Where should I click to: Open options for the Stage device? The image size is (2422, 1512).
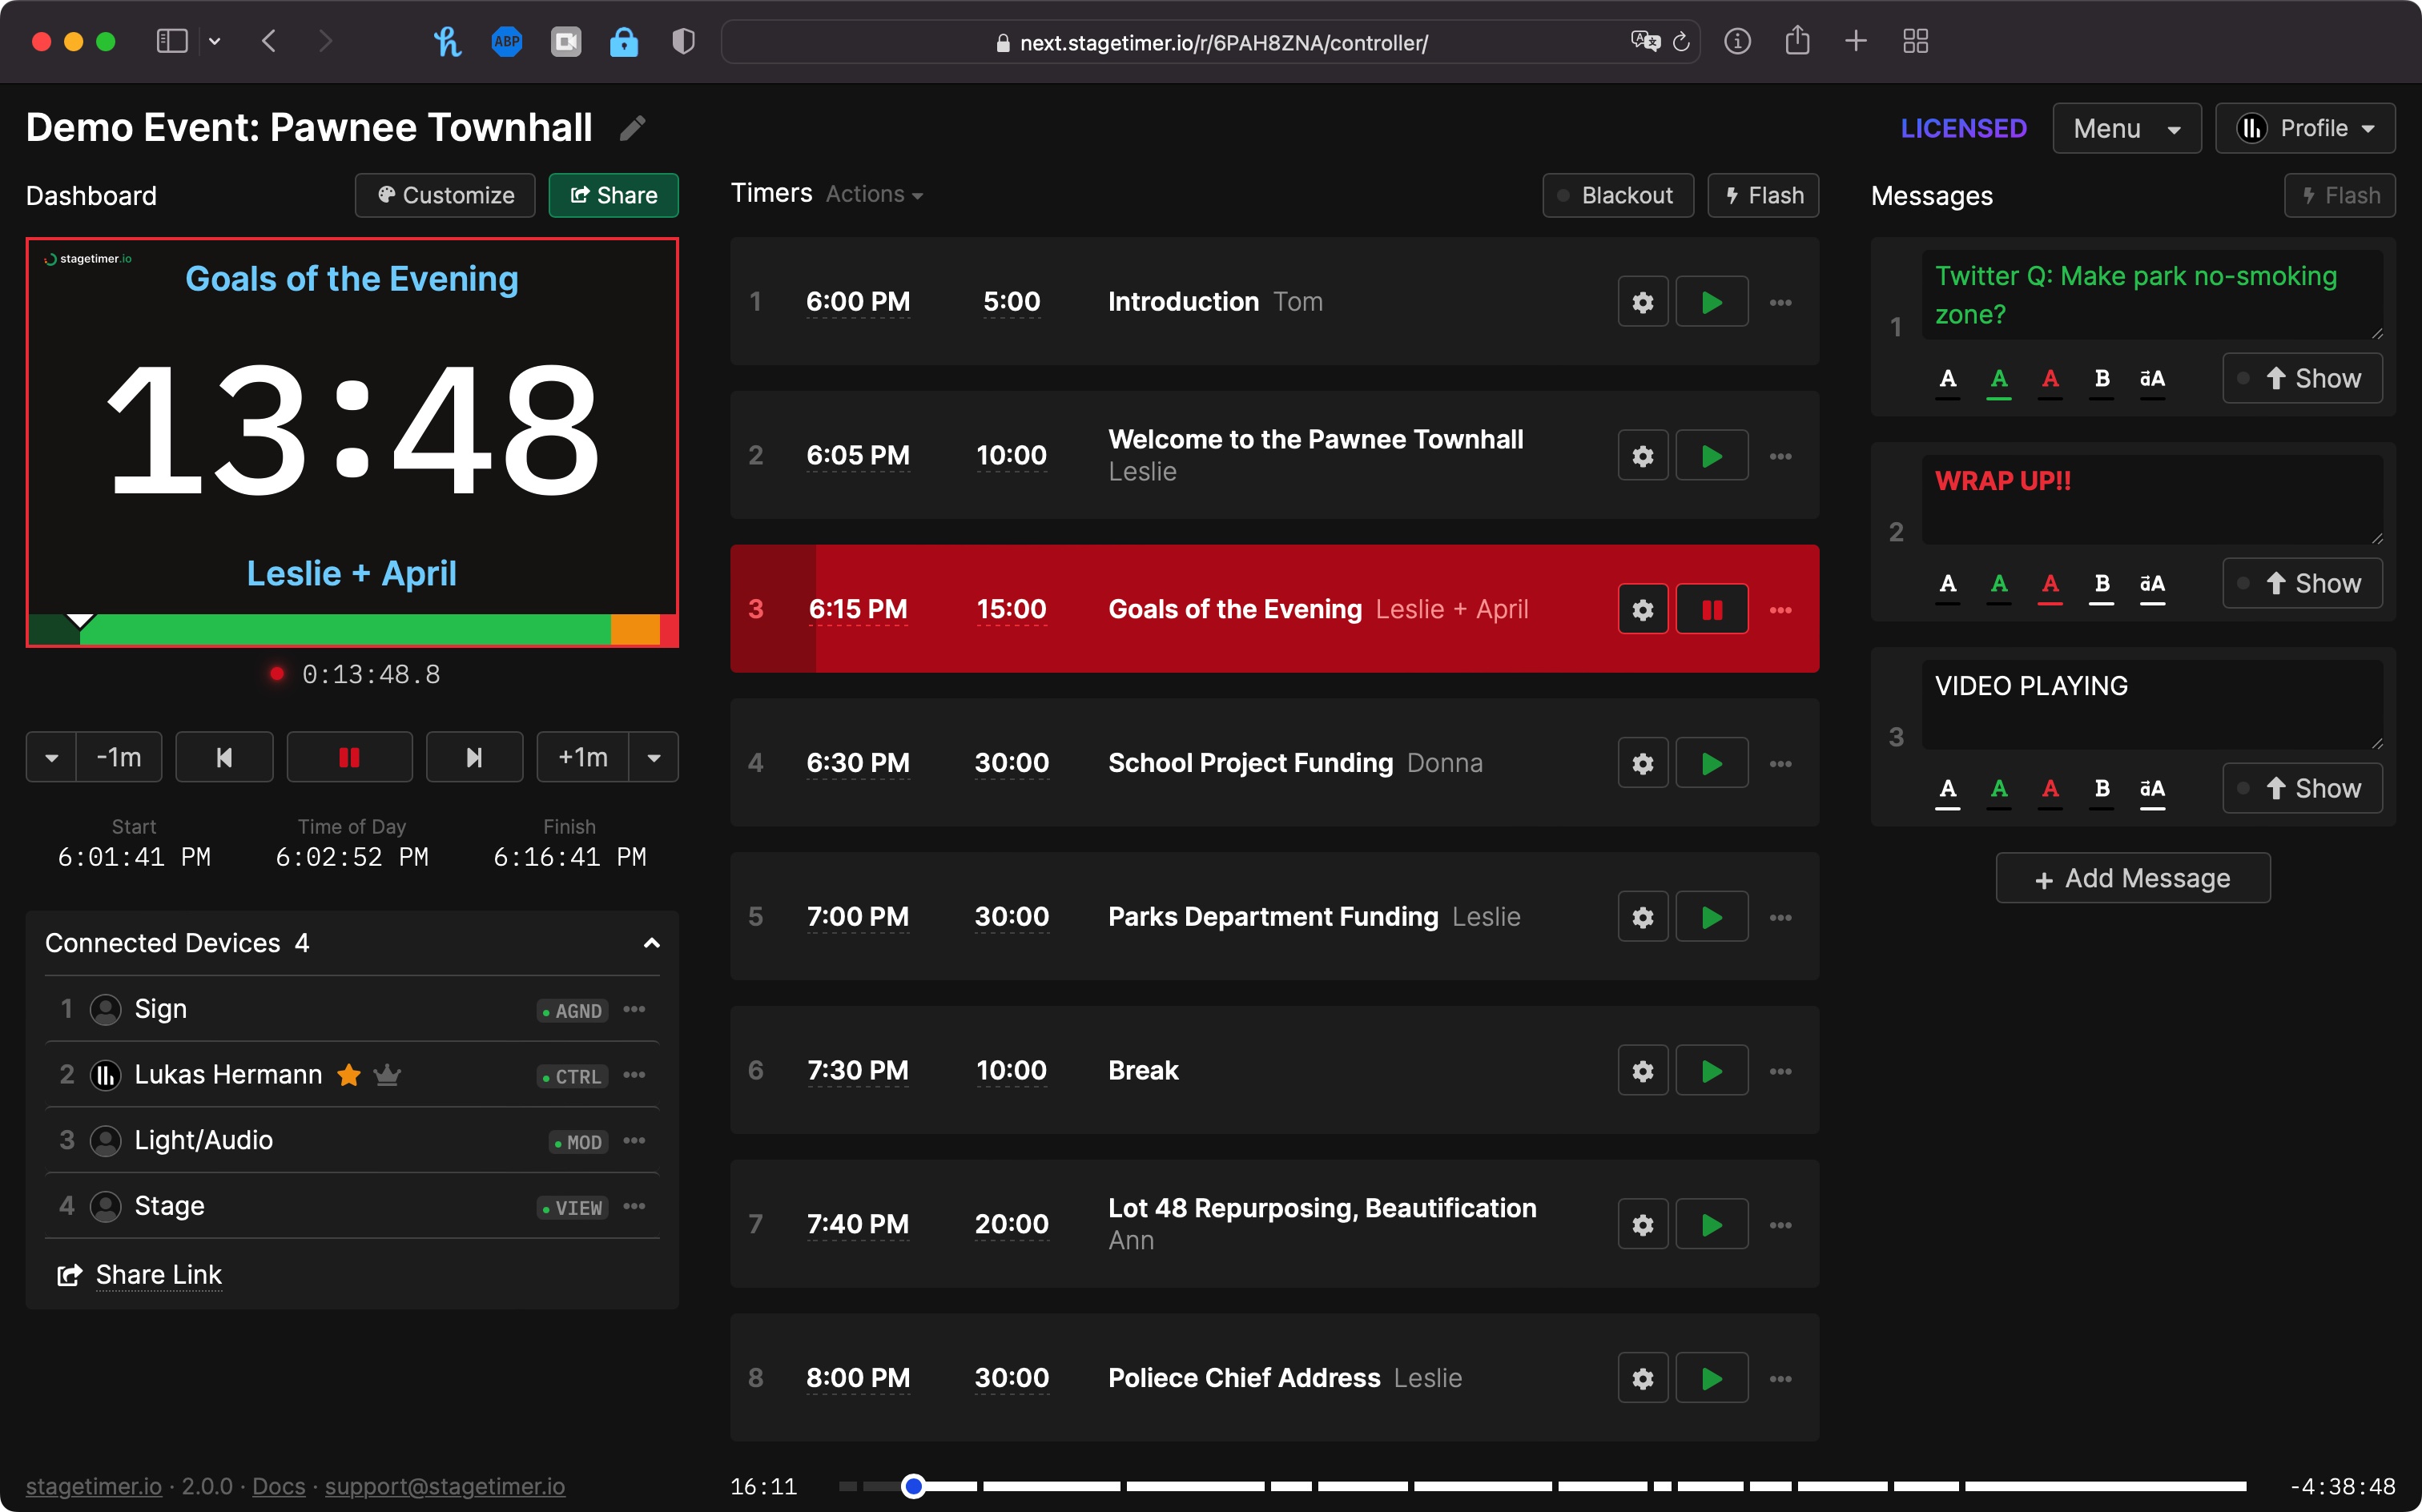click(634, 1206)
